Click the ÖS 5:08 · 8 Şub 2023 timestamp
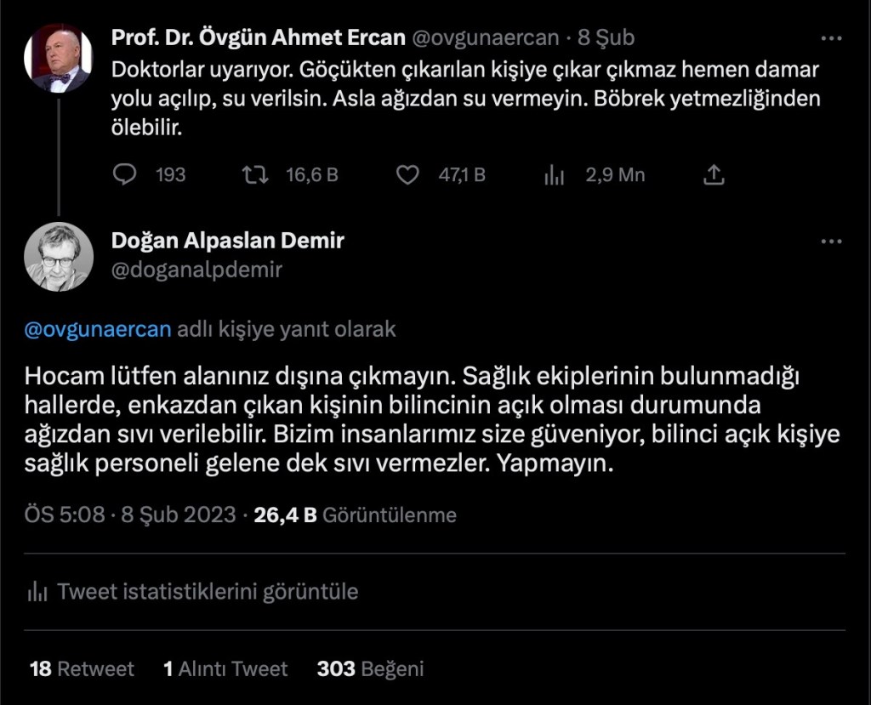 129,515
